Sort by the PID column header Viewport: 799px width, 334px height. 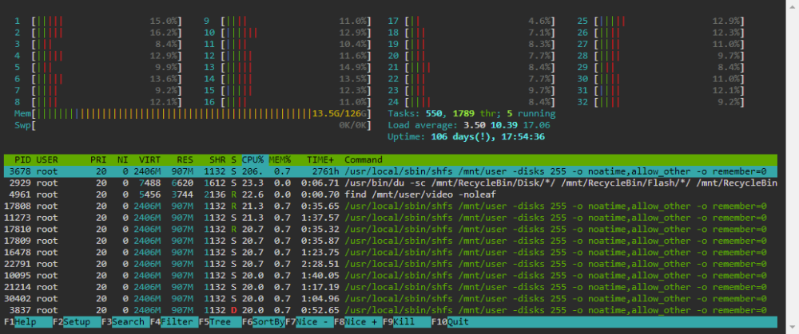(22, 159)
